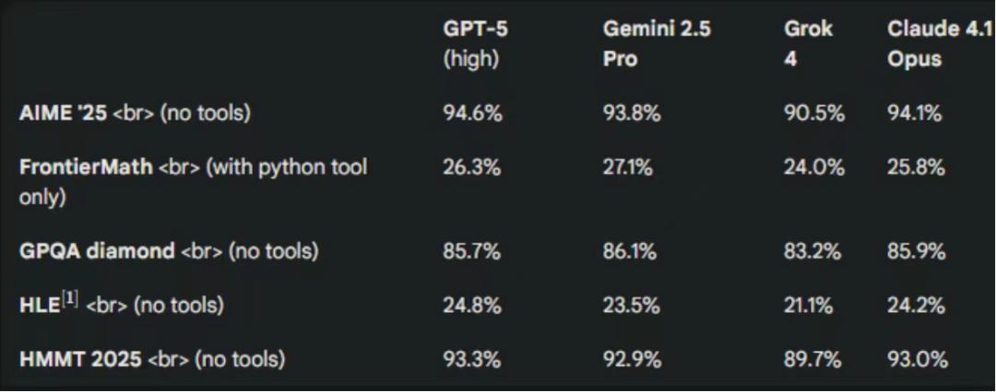The image size is (996, 392).
Task: Select Claude's FrontierMath score 25.8%
Action: 916,167
